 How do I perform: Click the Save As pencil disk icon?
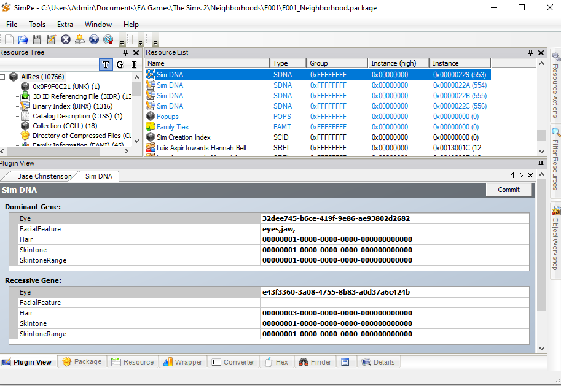click(51, 39)
